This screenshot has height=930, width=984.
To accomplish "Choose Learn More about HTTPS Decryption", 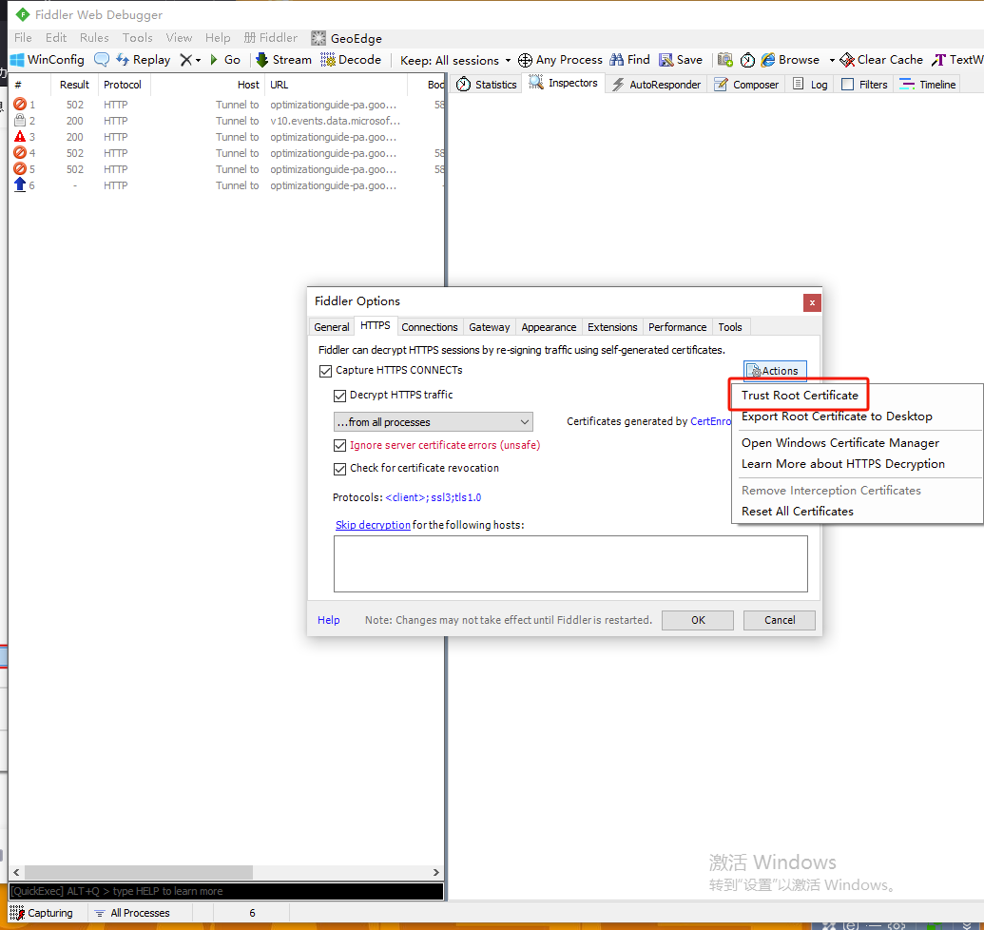I will pyautogui.click(x=842, y=464).
